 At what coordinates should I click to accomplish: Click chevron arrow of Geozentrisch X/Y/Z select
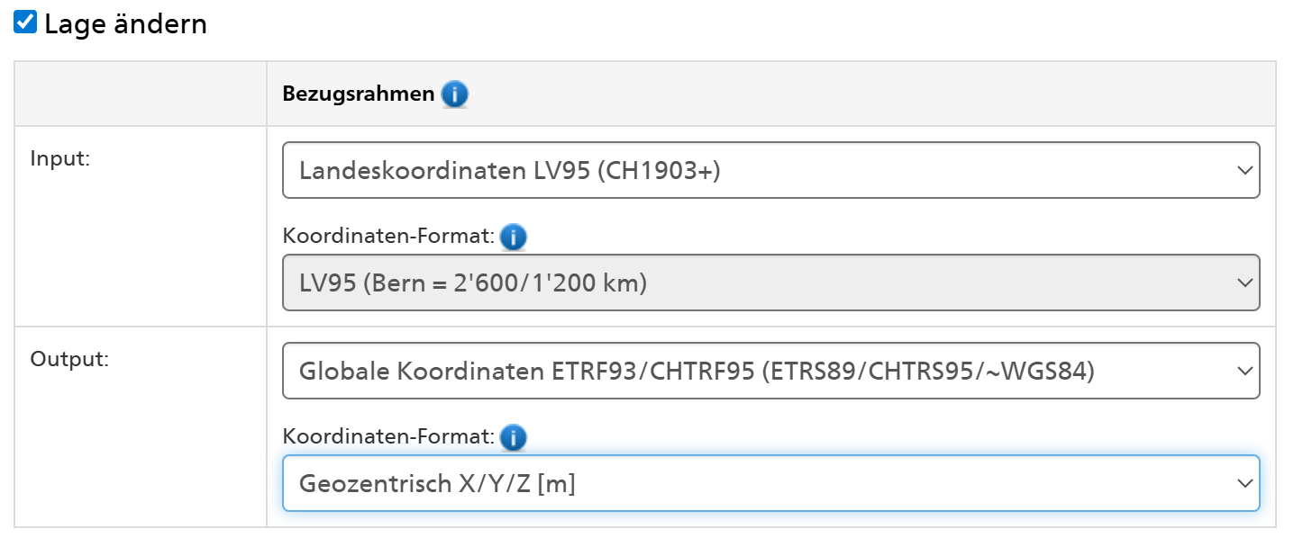pos(1244,483)
